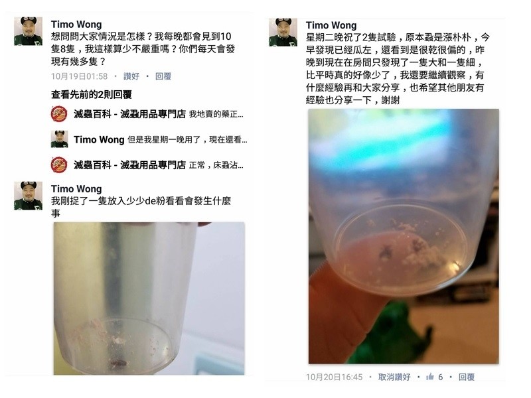Expand truncated reply 正常，床蝨沾…
531x398 pixels.
pyautogui.click(x=216, y=165)
